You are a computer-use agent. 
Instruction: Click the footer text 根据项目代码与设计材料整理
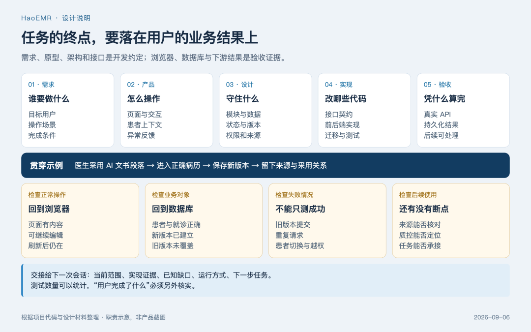pyautogui.click(x=60, y=317)
